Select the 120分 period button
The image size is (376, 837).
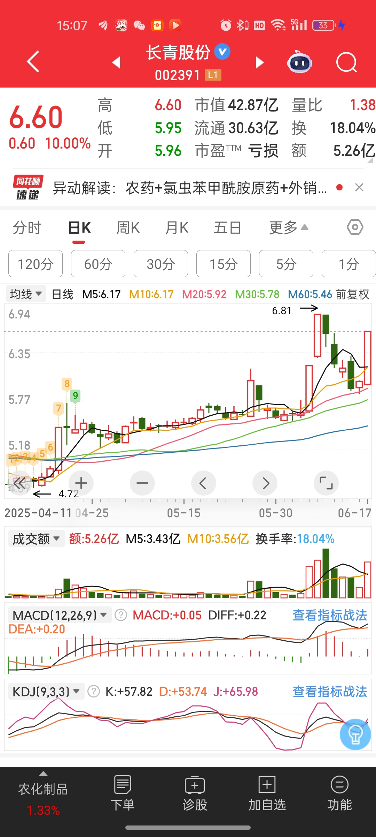pos(36,264)
